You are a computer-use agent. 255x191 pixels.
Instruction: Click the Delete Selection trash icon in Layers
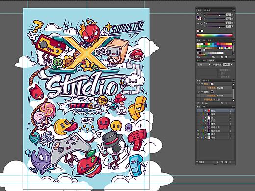tap(230, 162)
